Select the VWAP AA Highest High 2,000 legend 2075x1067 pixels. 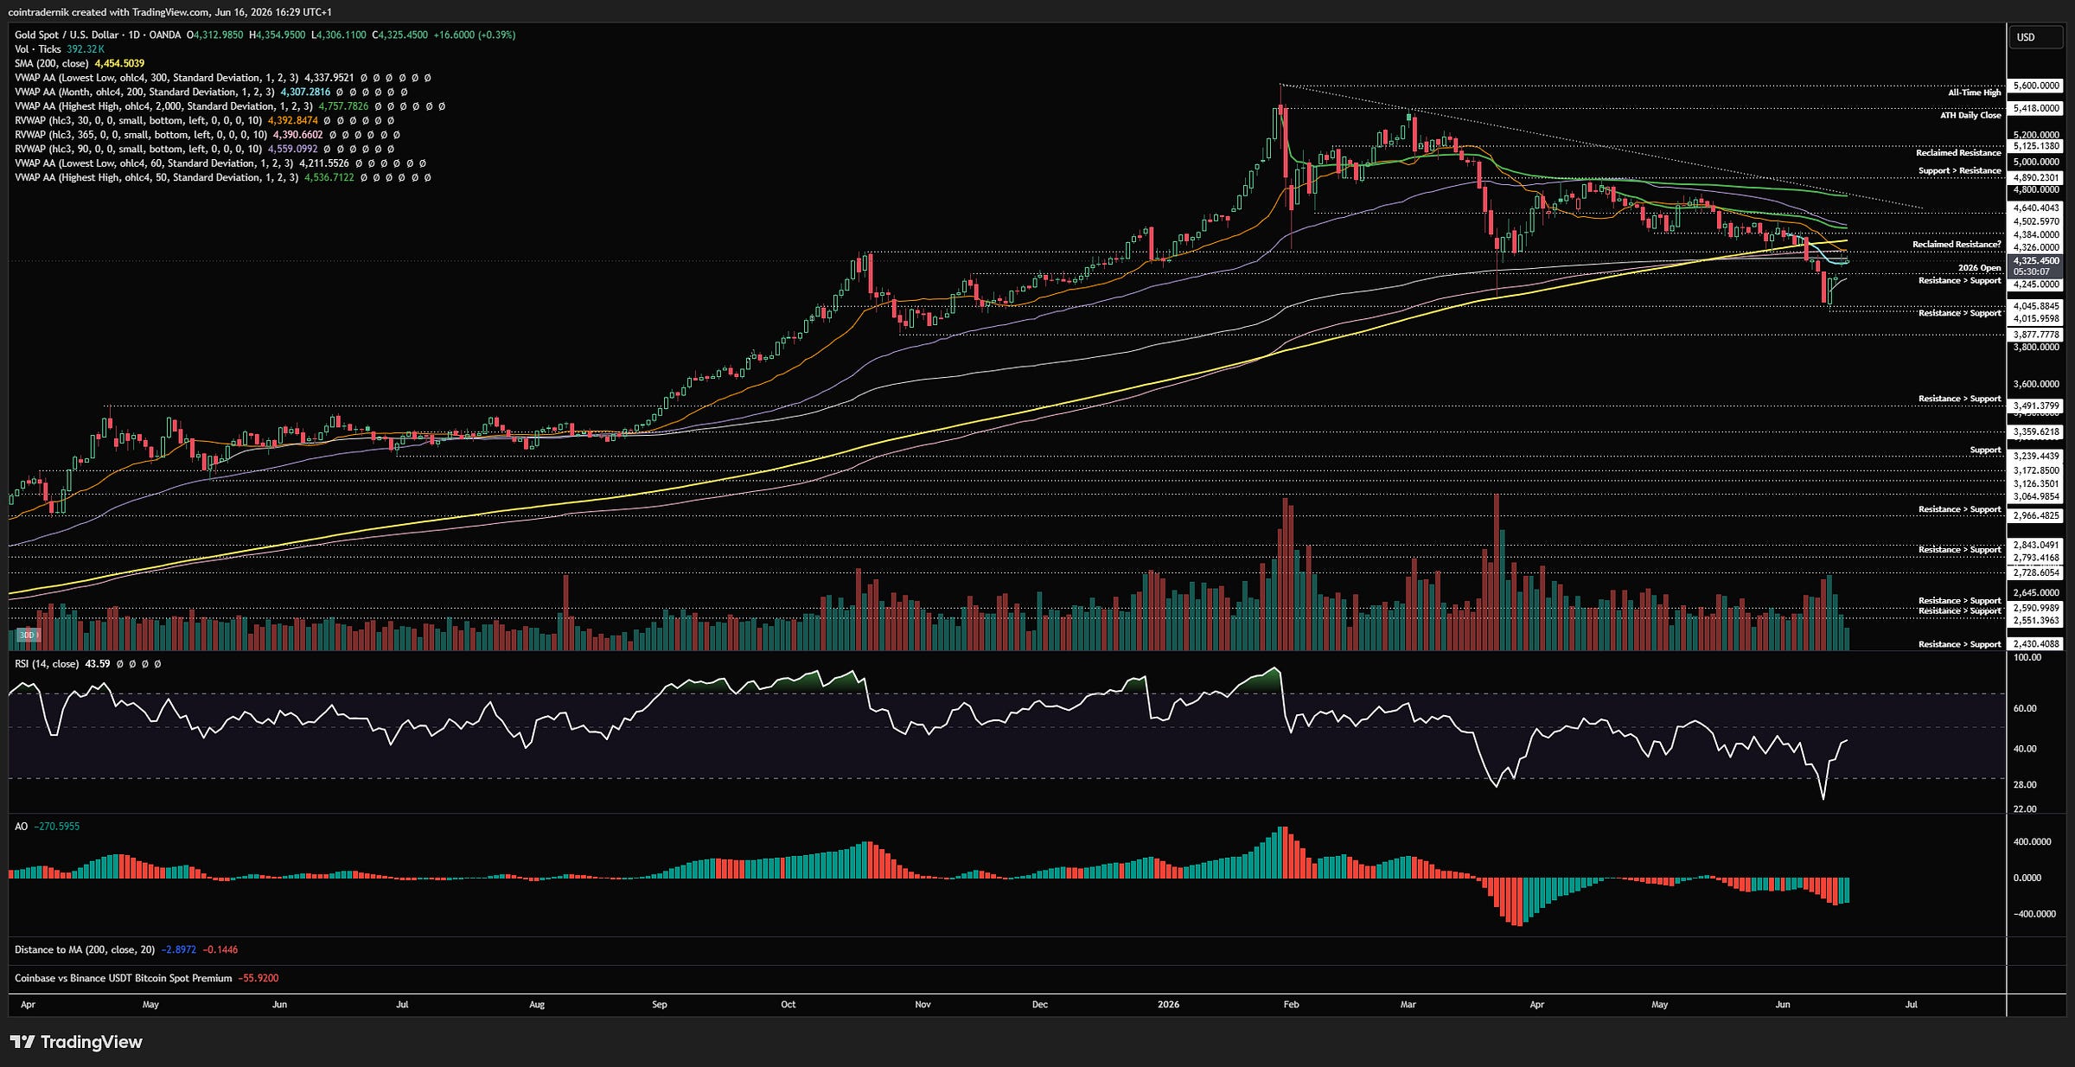click(x=163, y=106)
